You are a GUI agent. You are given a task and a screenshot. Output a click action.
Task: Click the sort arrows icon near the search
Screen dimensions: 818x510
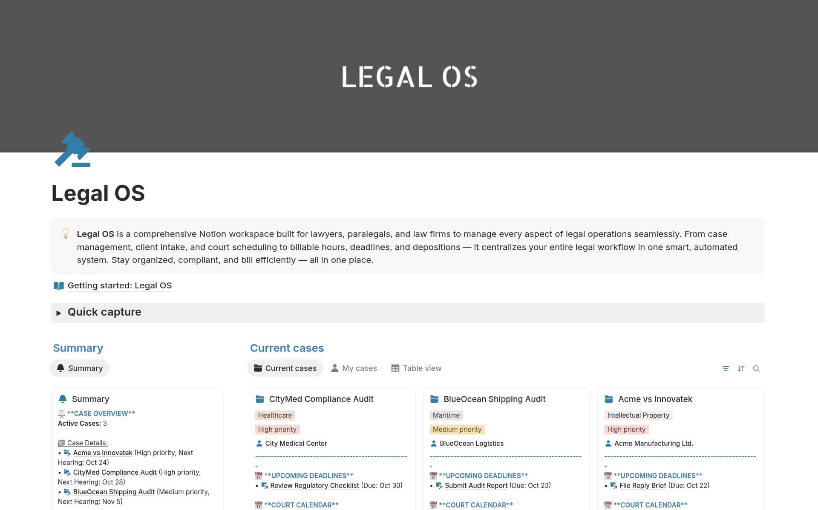[x=741, y=368]
